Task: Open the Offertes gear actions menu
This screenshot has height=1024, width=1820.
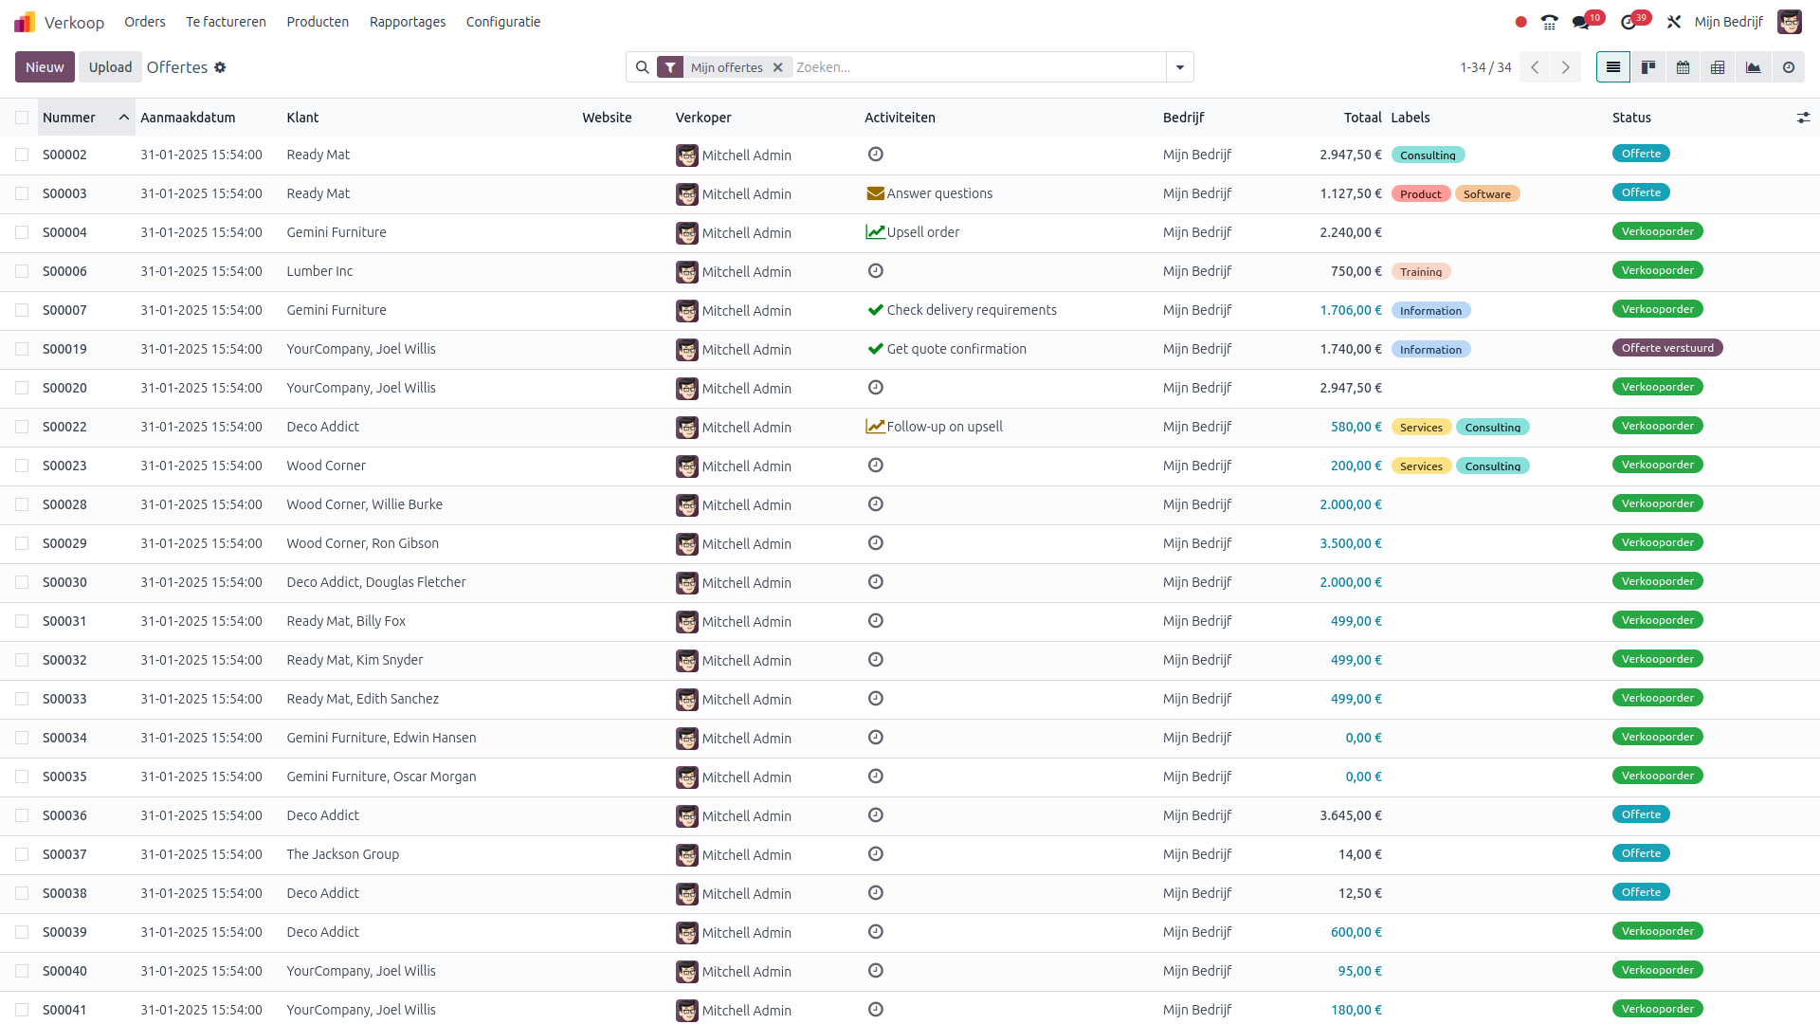Action: pyautogui.click(x=220, y=67)
